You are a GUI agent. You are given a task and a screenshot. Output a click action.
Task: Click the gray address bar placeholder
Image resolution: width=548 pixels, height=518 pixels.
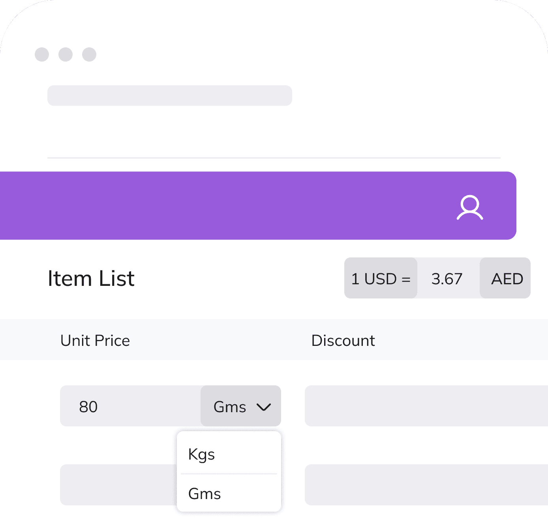(169, 96)
